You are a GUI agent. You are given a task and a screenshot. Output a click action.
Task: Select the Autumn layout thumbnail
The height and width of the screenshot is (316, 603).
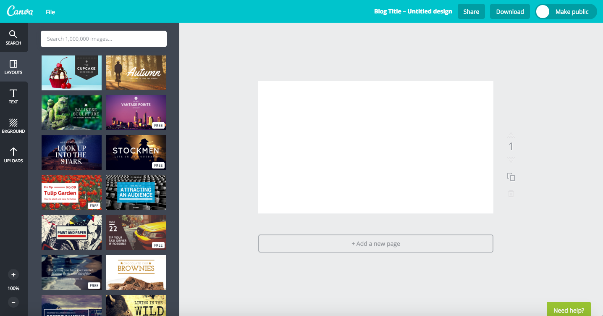[x=136, y=72]
